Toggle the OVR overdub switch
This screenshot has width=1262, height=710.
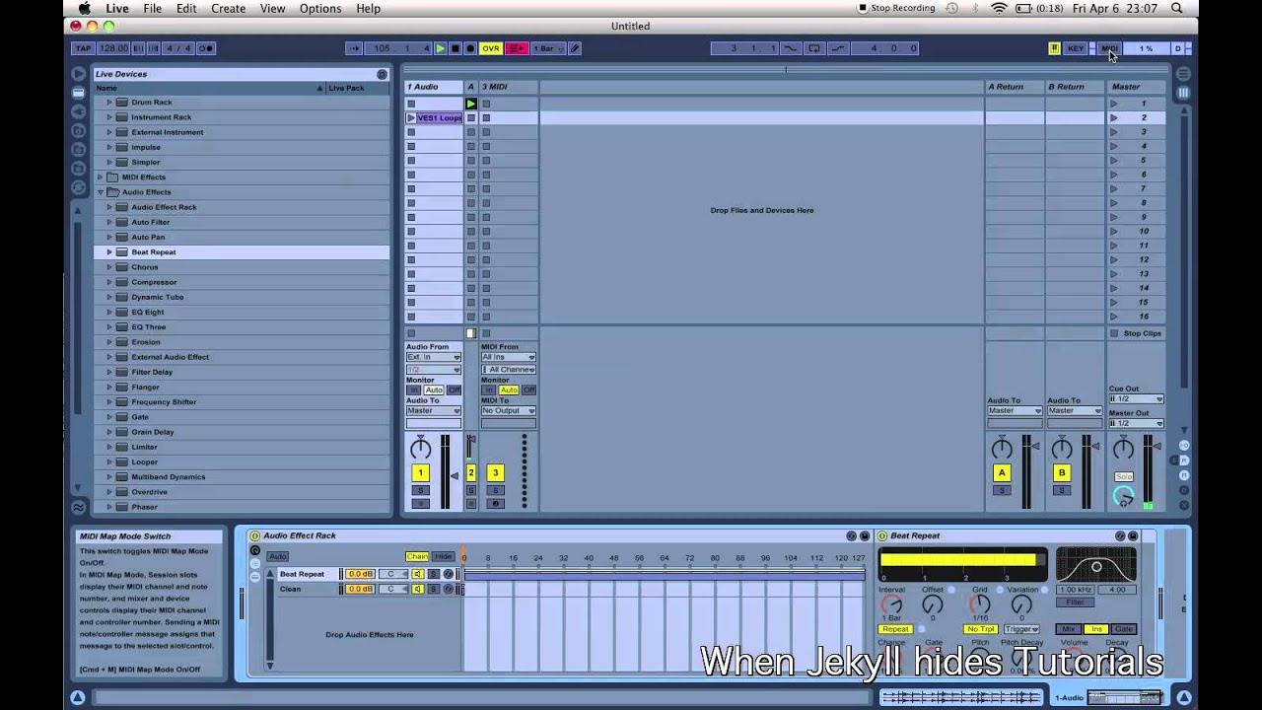pyautogui.click(x=490, y=48)
